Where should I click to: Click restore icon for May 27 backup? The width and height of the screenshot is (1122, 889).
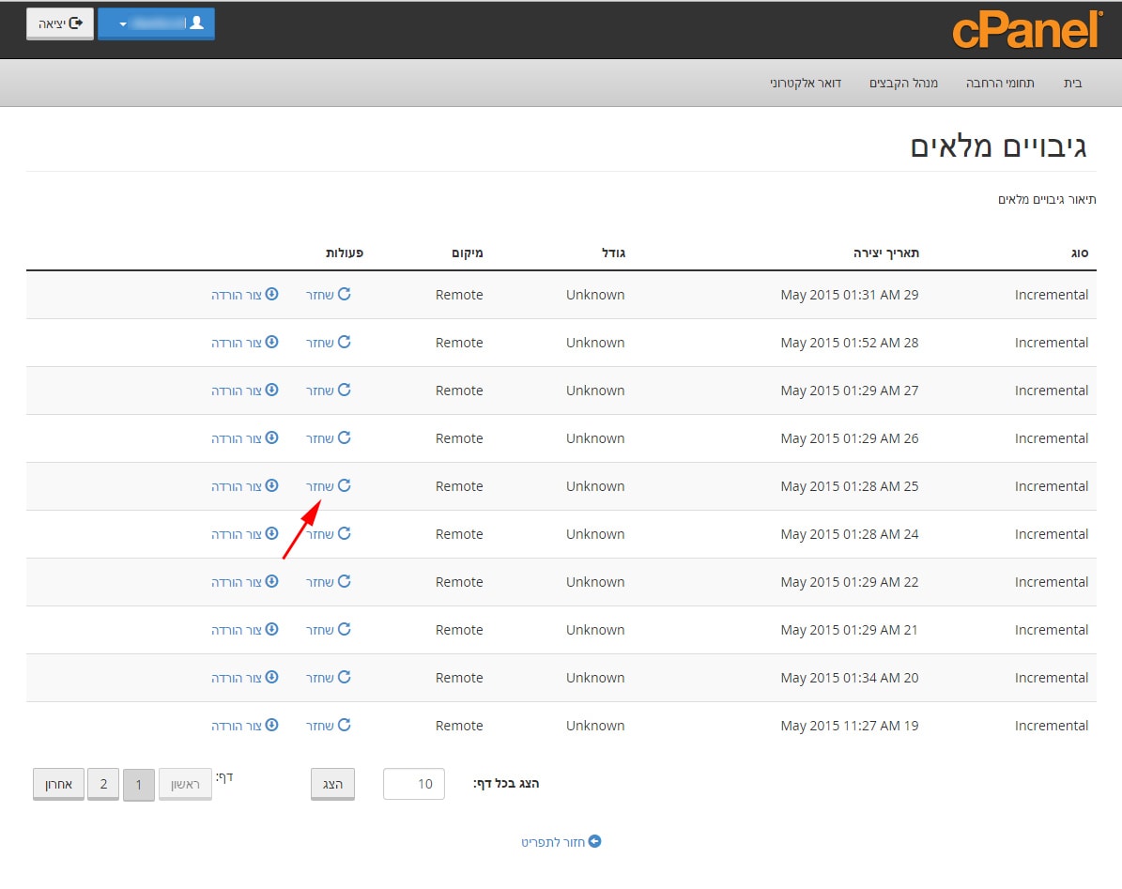tap(345, 390)
